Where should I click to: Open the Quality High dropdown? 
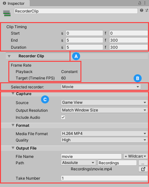point(104,140)
